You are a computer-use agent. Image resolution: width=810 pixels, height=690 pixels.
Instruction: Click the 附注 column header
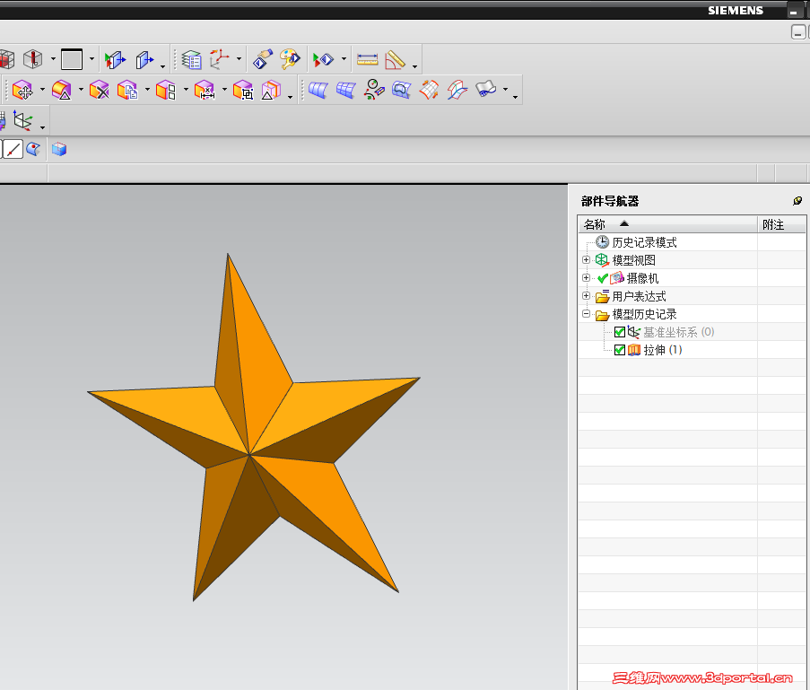[781, 224]
